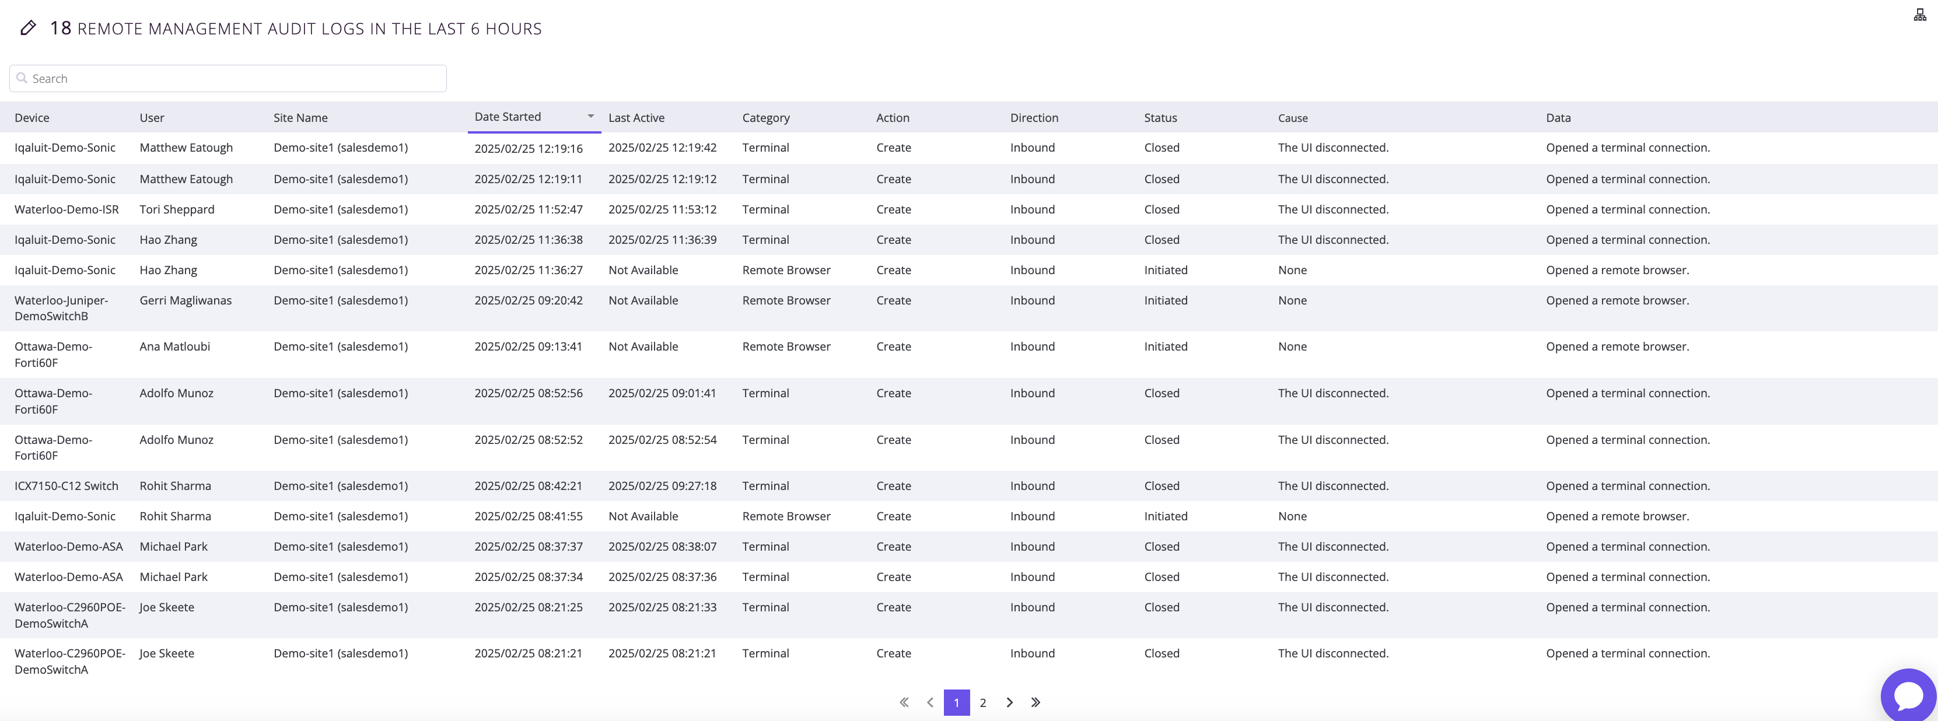Click device Waterloo-Demo-ISR

click(x=67, y=209)
